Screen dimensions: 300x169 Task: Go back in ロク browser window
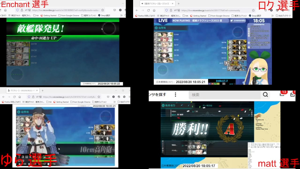(x=137, y=10)
